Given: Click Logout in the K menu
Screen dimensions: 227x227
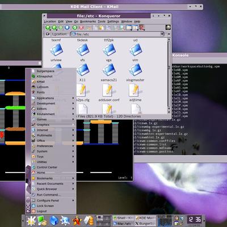Looking at the screenshot, I should tap(53, 211).
